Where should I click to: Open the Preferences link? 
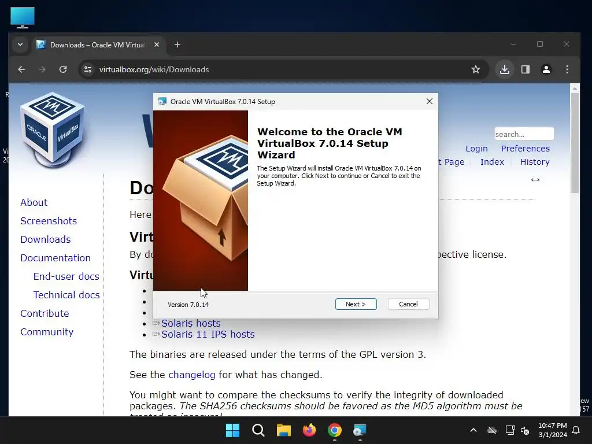tap(525, 149)
